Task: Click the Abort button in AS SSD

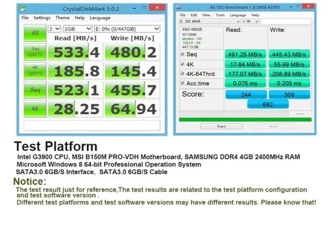Action: (x=274, y=126)
